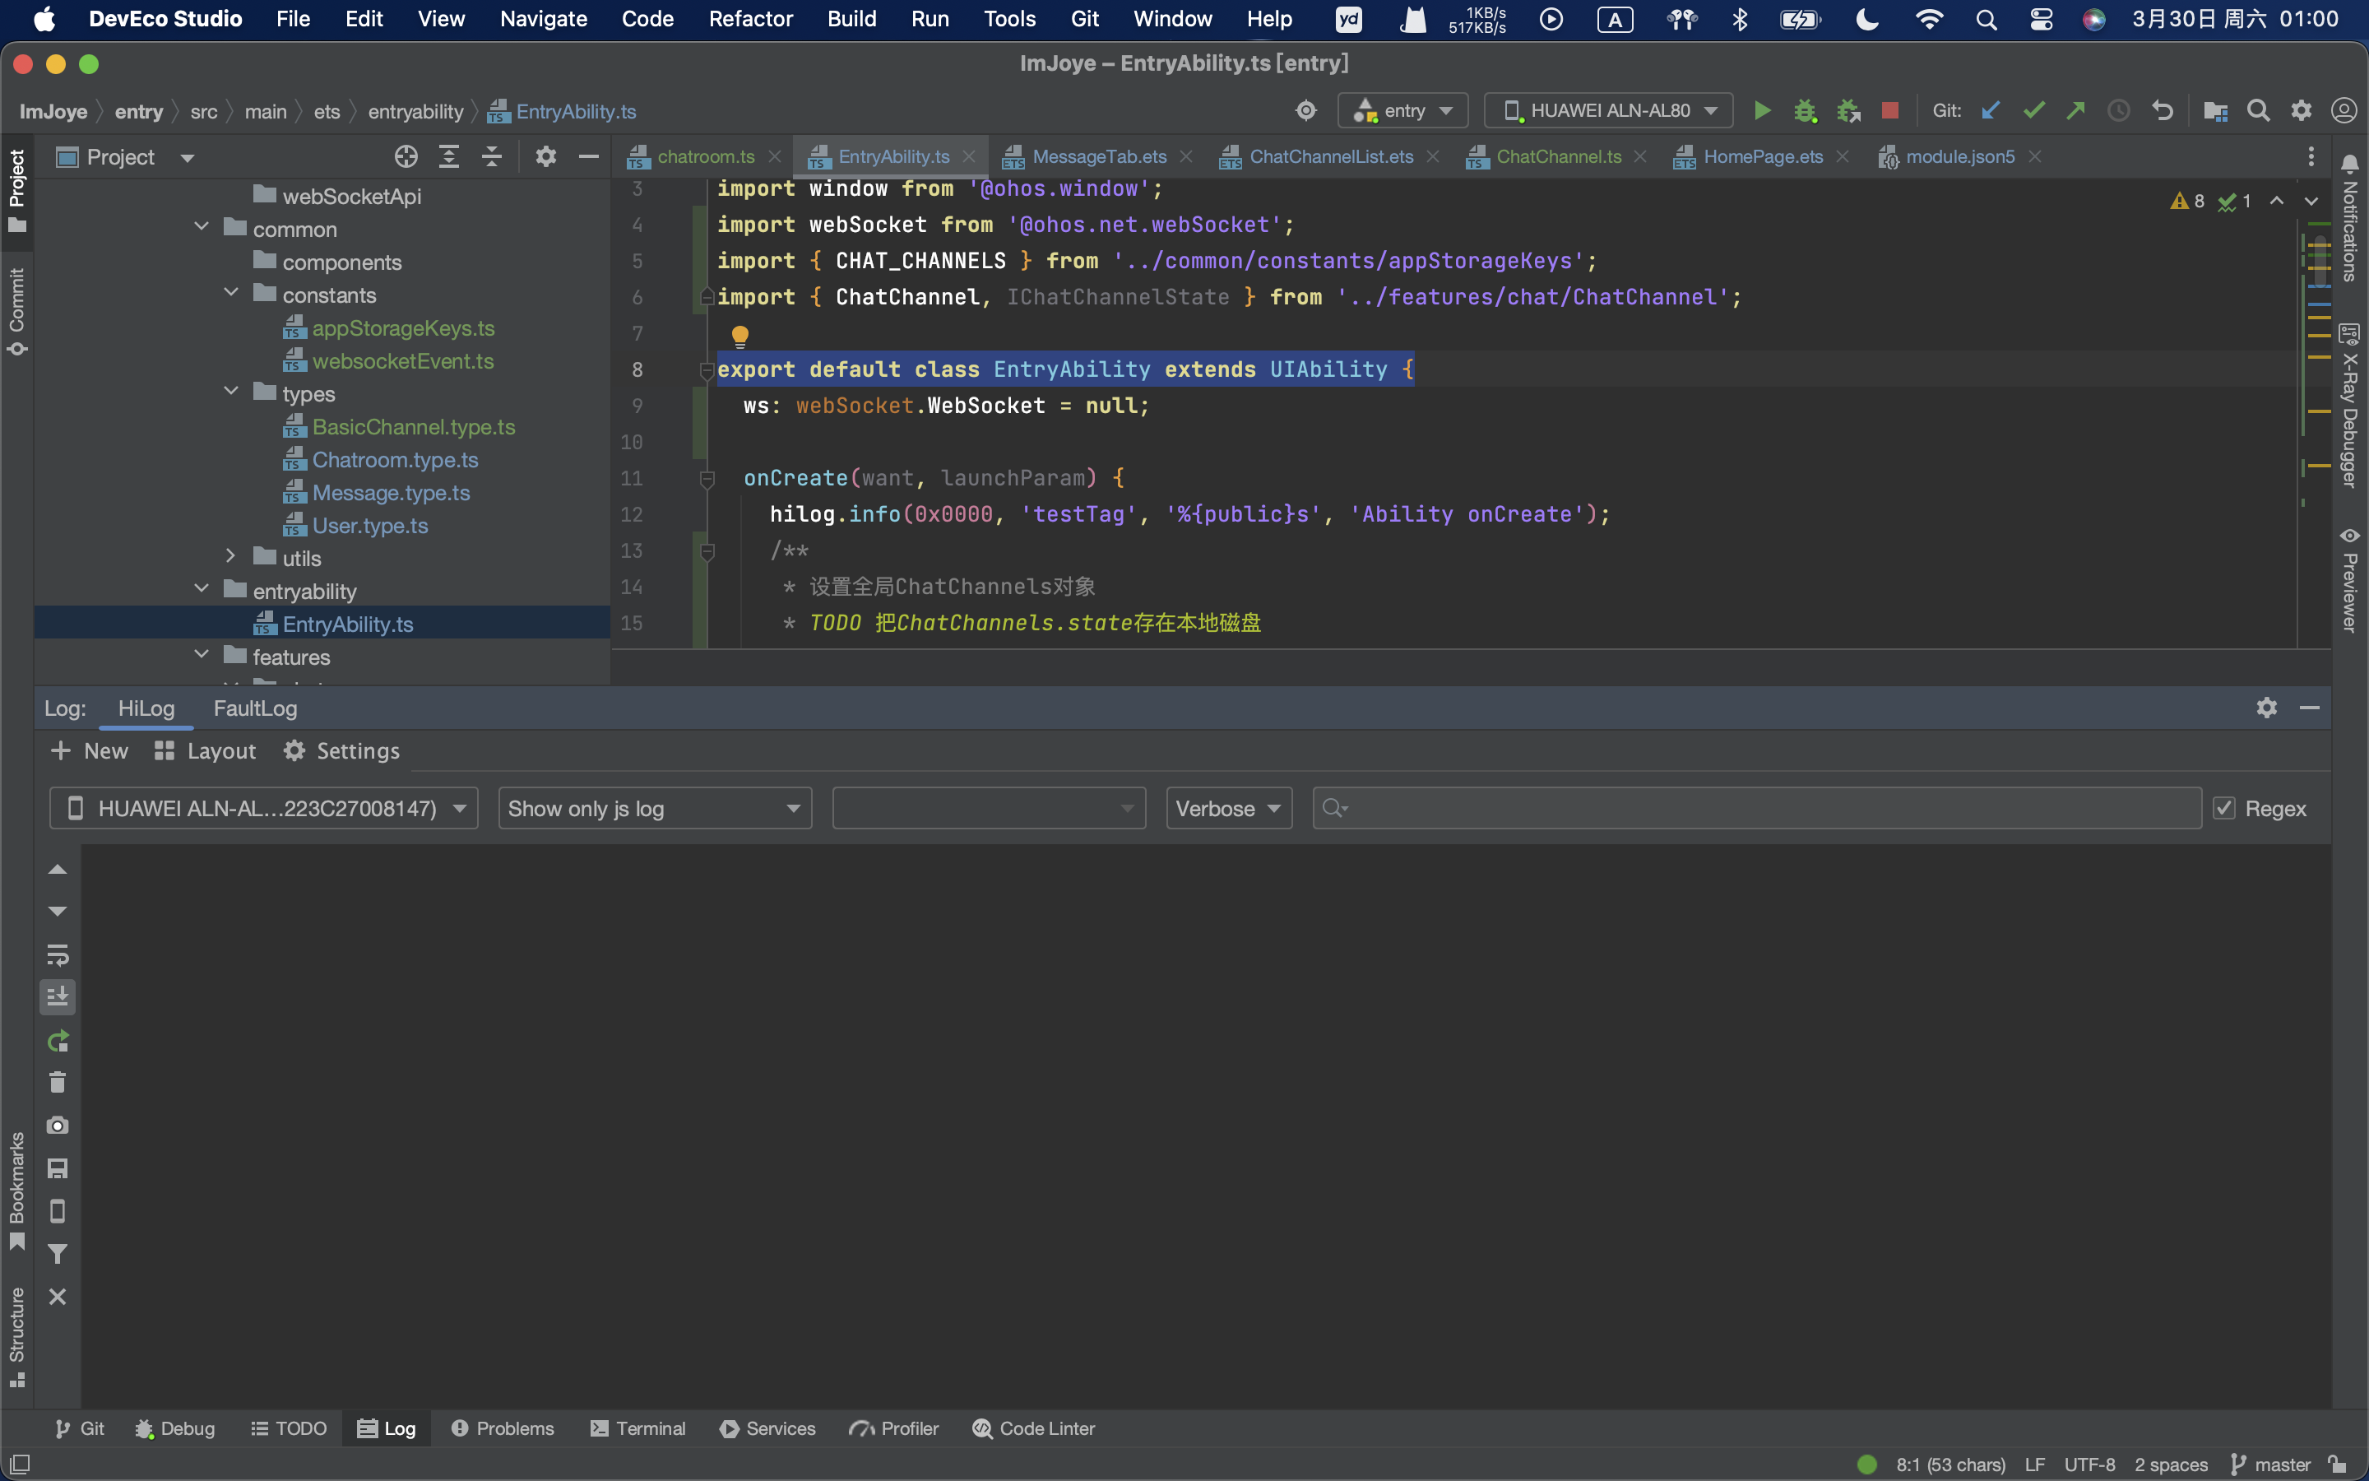Run the entry app with green play icon
Screen dimensions: 2369x1481
[x=1762, y=111]
